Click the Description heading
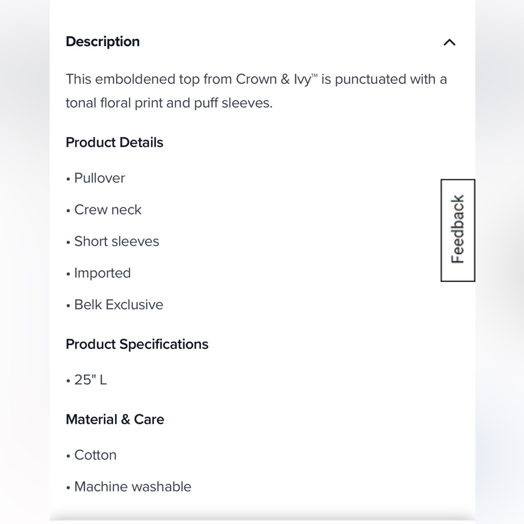This screenshot has height=524, width=524. click(103, 42)
